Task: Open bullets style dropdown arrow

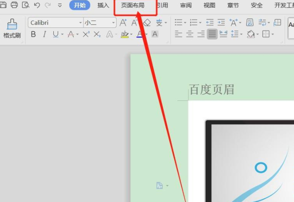Action: 185,23
